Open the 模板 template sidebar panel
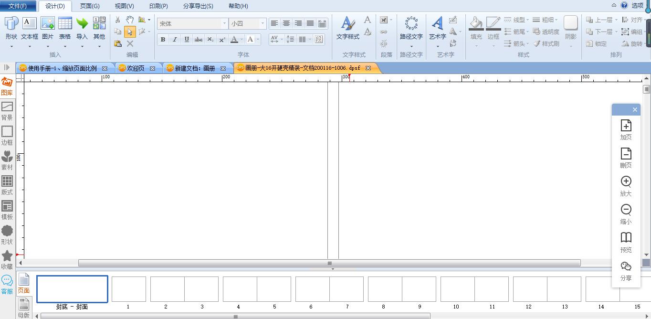 point(7,210)
